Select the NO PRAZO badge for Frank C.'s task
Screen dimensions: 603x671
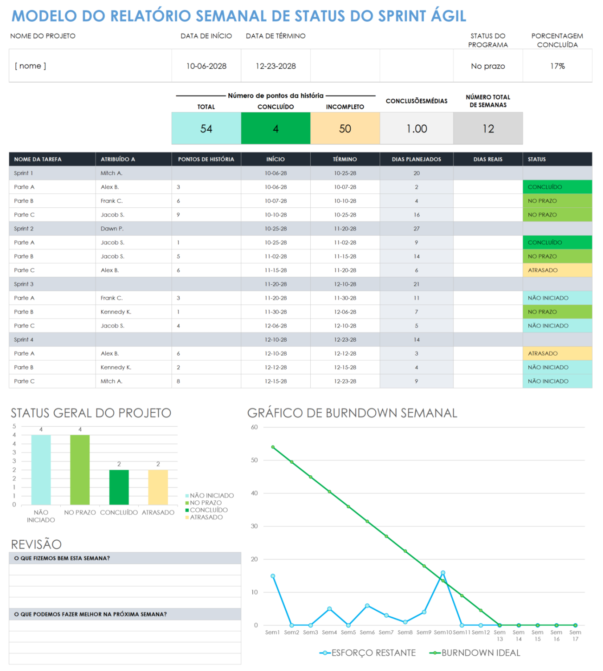pyautogui.click(x=557, y=200)
